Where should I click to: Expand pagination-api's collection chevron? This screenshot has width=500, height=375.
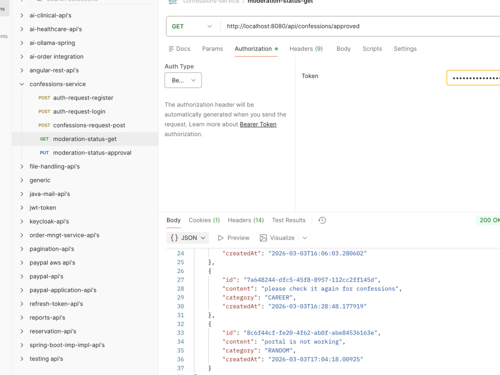[x=21, y=248]
